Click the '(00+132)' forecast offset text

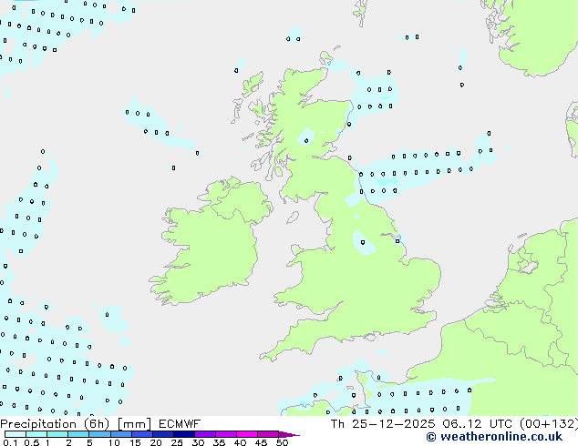550,424
